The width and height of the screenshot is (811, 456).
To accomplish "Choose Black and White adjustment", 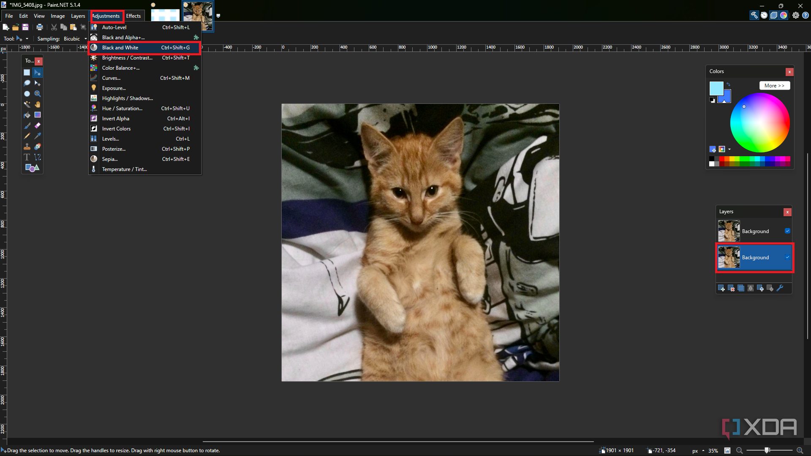I will point(144,48).
